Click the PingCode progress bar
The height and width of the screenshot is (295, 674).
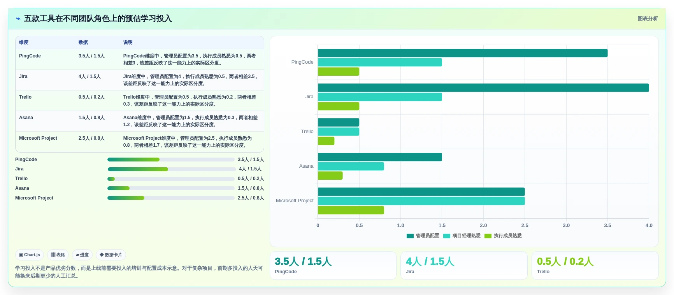(171, 160)
